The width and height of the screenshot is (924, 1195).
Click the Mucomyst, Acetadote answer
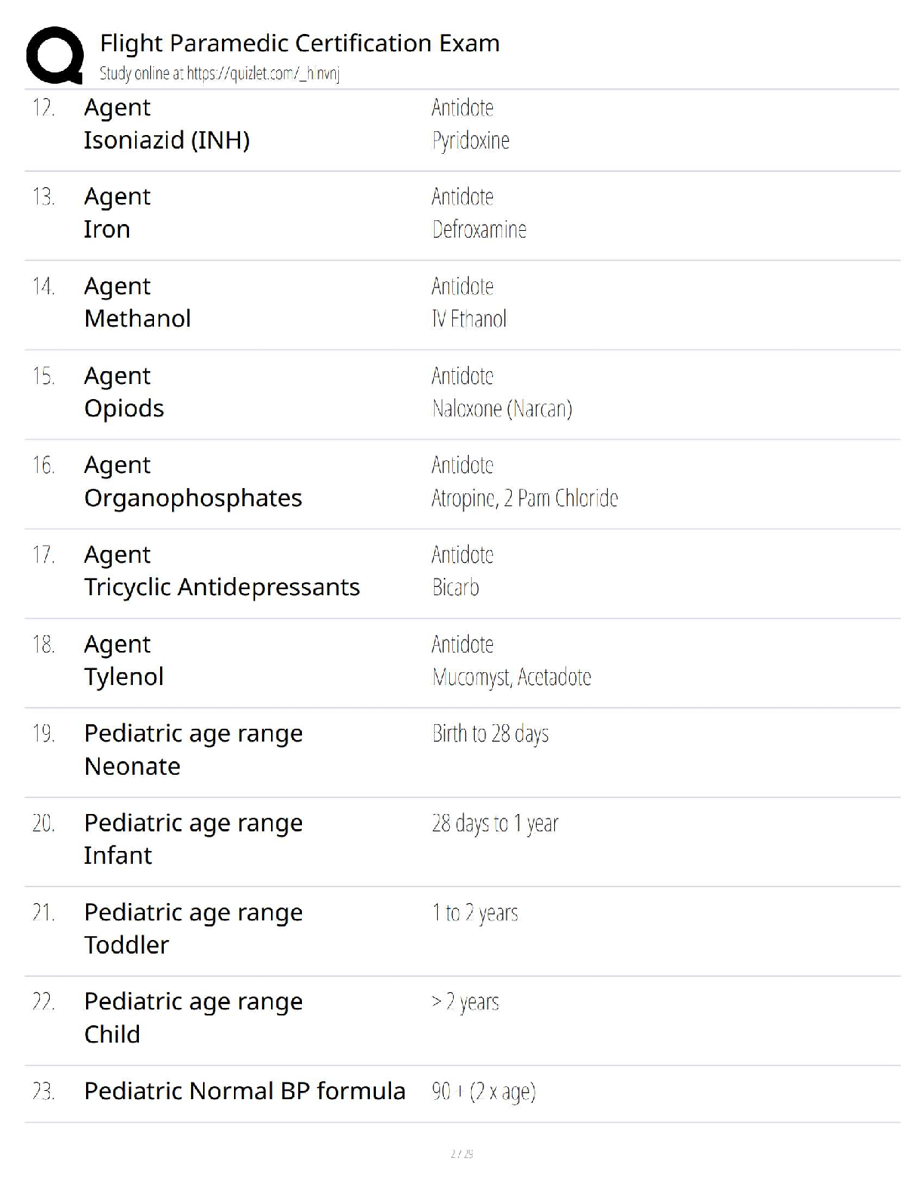point(512,677)
